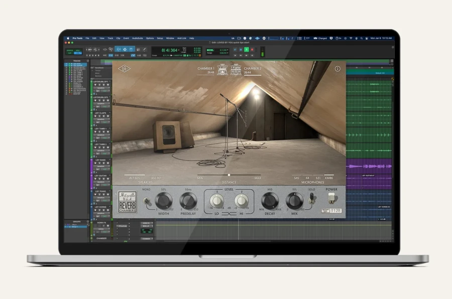Adjust the DISTANCE slider handle

click(x=229, y=175)
